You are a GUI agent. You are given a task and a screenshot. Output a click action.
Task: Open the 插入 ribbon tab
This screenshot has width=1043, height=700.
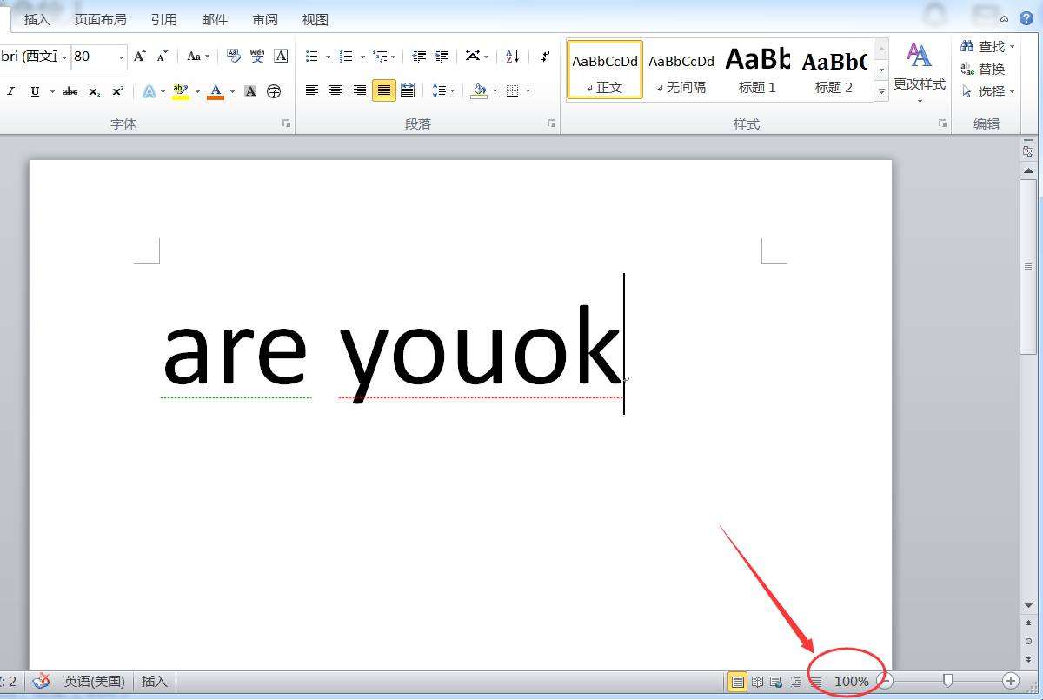[37, 19]
